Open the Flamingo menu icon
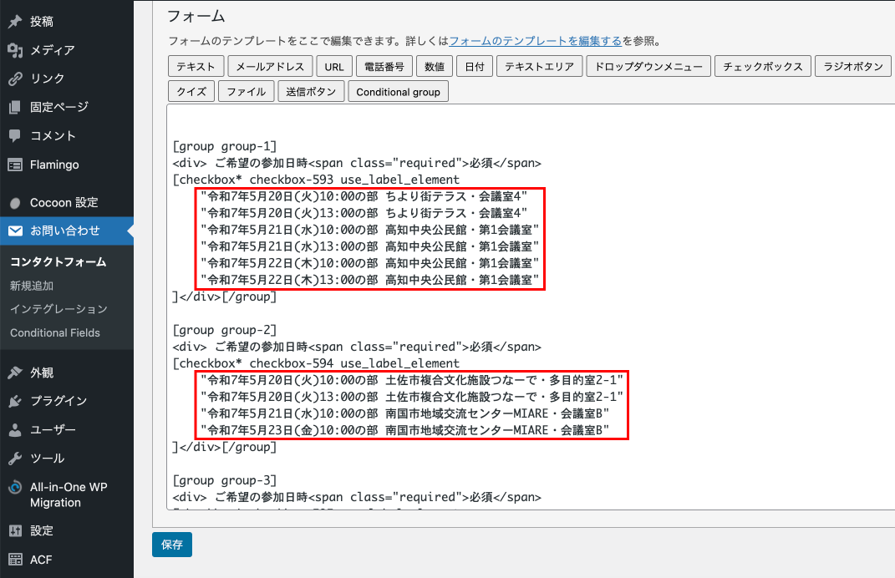Image resolution: width=895 pixels, height=578 pixels. pos(15,165)
